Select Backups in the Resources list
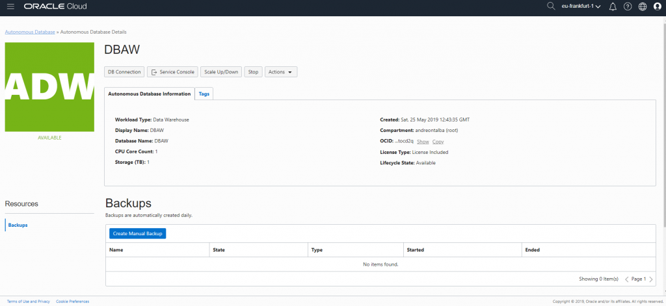Screen dimensions: 666x306 point(18,225)
